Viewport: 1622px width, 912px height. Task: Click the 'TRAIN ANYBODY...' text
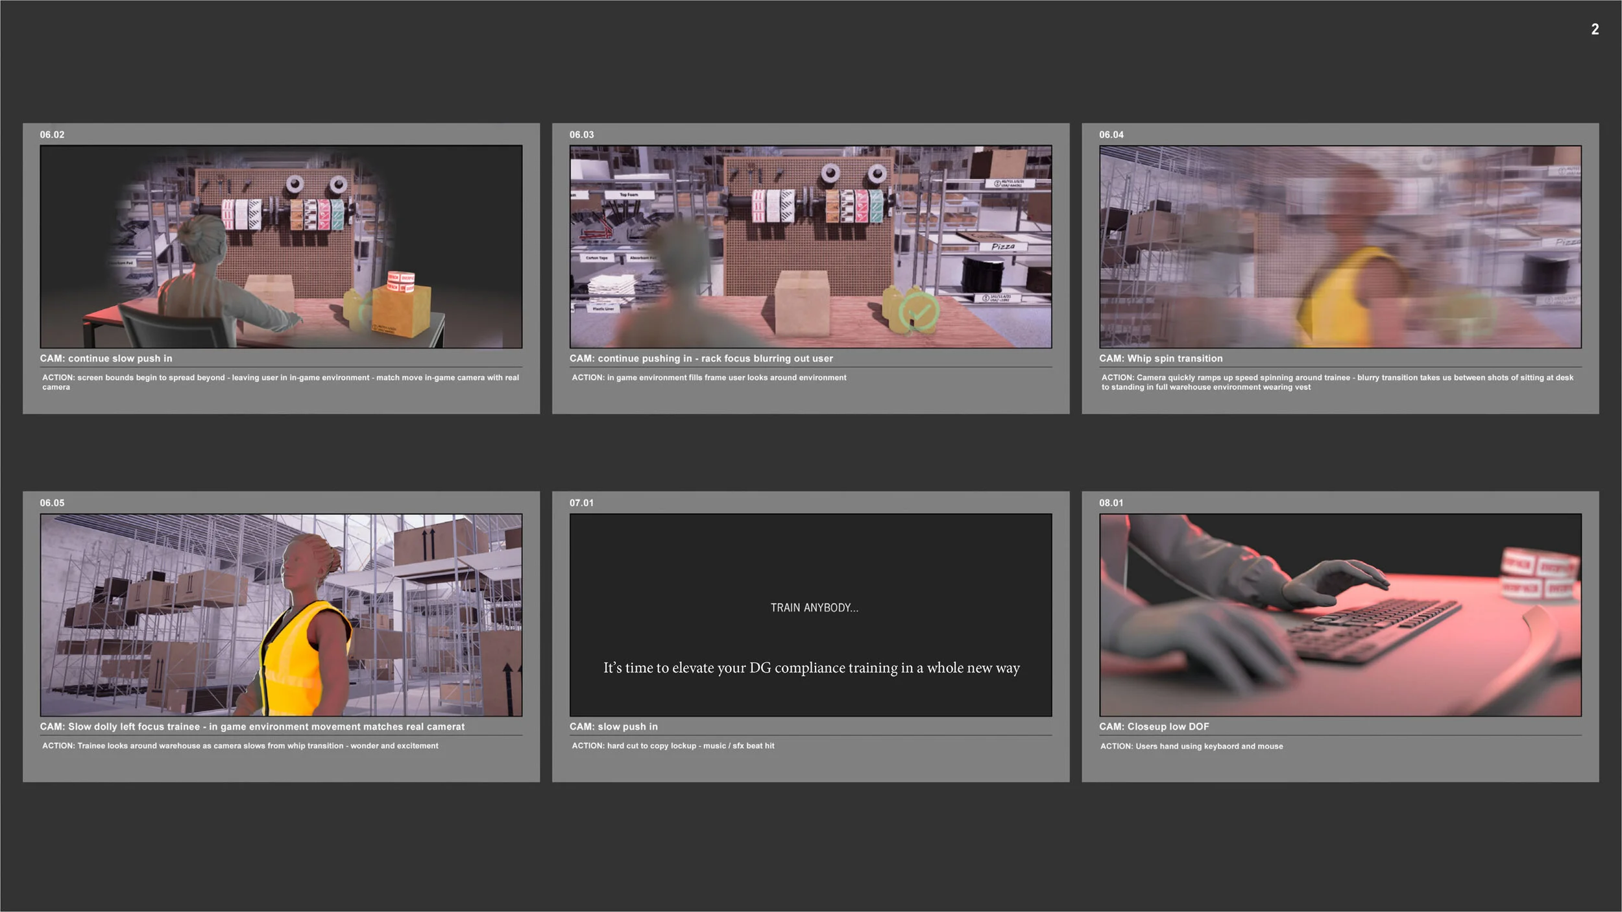coord(814,608)
